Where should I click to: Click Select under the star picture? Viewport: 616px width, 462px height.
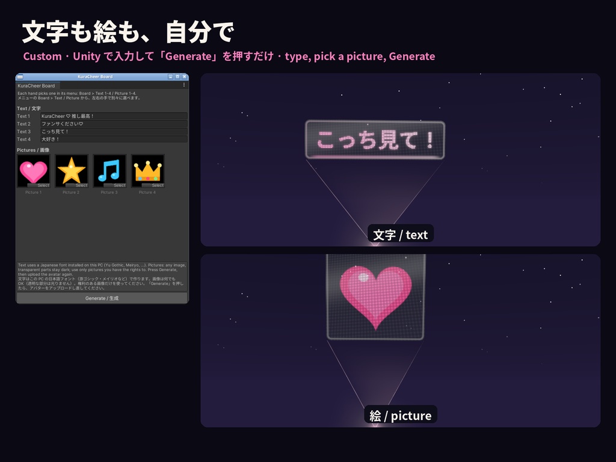coord(76,185)
